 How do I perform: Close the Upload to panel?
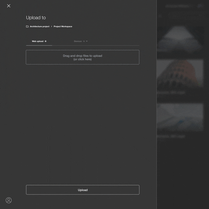(9, 6)
